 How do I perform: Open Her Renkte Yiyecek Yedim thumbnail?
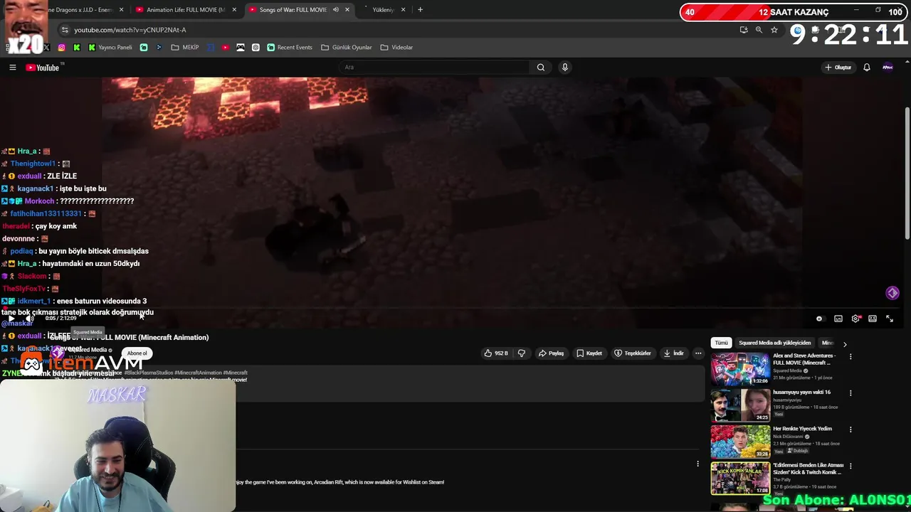pos(740,442)
